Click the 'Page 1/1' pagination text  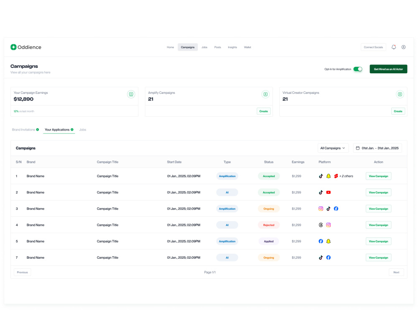210,272
